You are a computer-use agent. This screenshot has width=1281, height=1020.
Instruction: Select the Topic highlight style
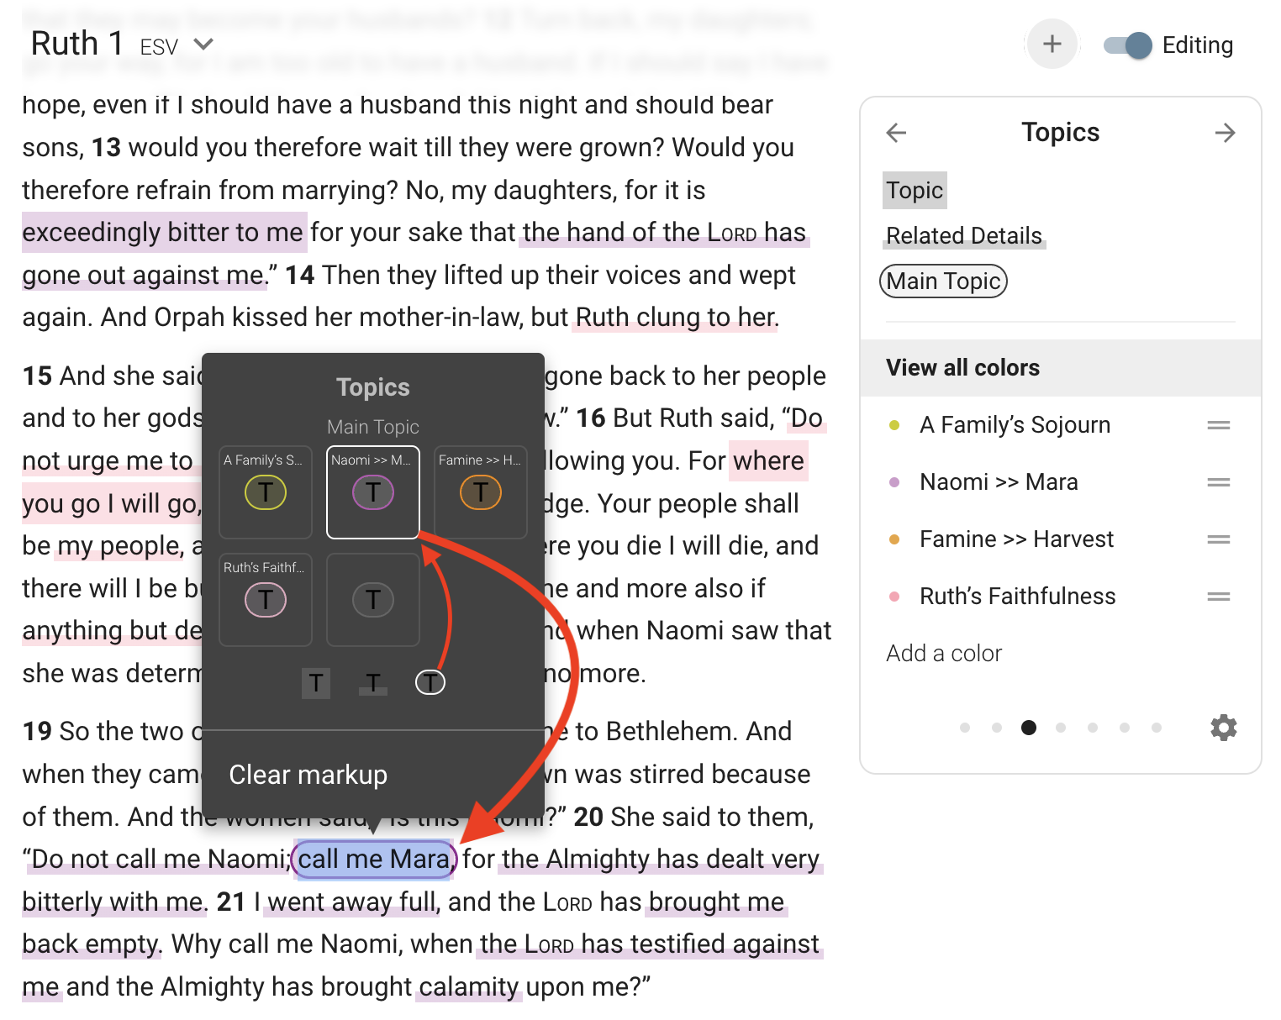click(x=915, y=191)
